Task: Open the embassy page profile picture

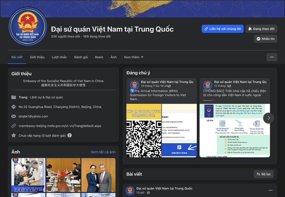Action: pos(28,26)
